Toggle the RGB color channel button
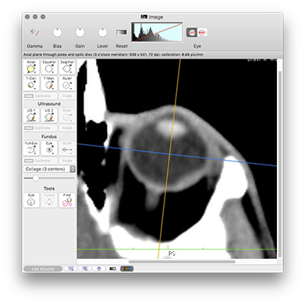Image resolution: width=305 pixels, height=304 pixels. pos(127,269)
